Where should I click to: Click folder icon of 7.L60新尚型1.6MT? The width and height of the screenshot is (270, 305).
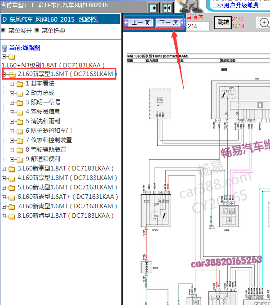[12, 207]
